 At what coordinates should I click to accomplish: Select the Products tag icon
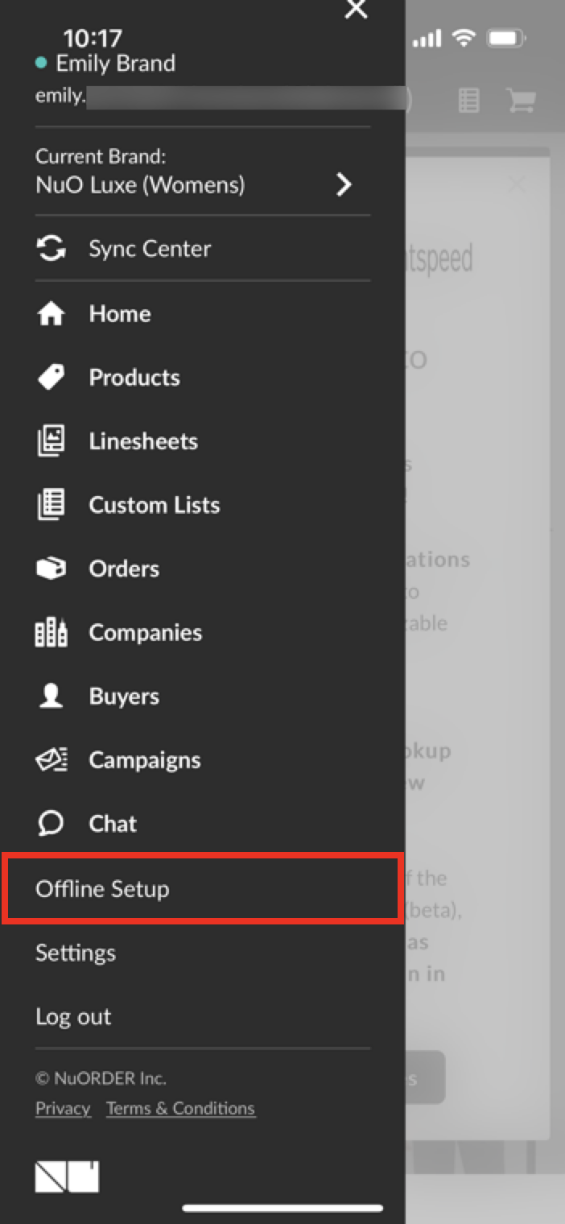click(x=52, y=377)
